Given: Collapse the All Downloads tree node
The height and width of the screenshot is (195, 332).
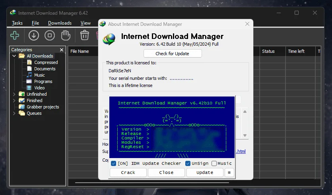Looking at the screenshot, I should pyautogui.click(x=14, y=56).
